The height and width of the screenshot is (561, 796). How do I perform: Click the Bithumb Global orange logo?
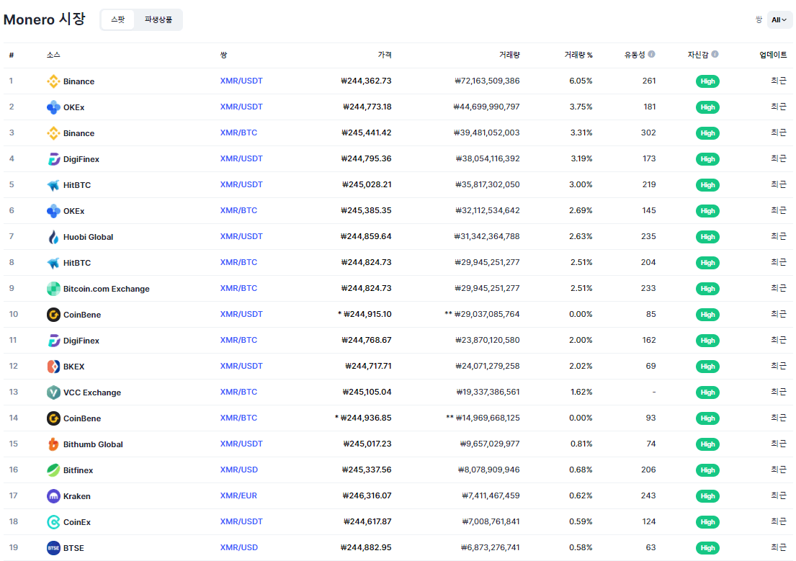coord(53,444)
